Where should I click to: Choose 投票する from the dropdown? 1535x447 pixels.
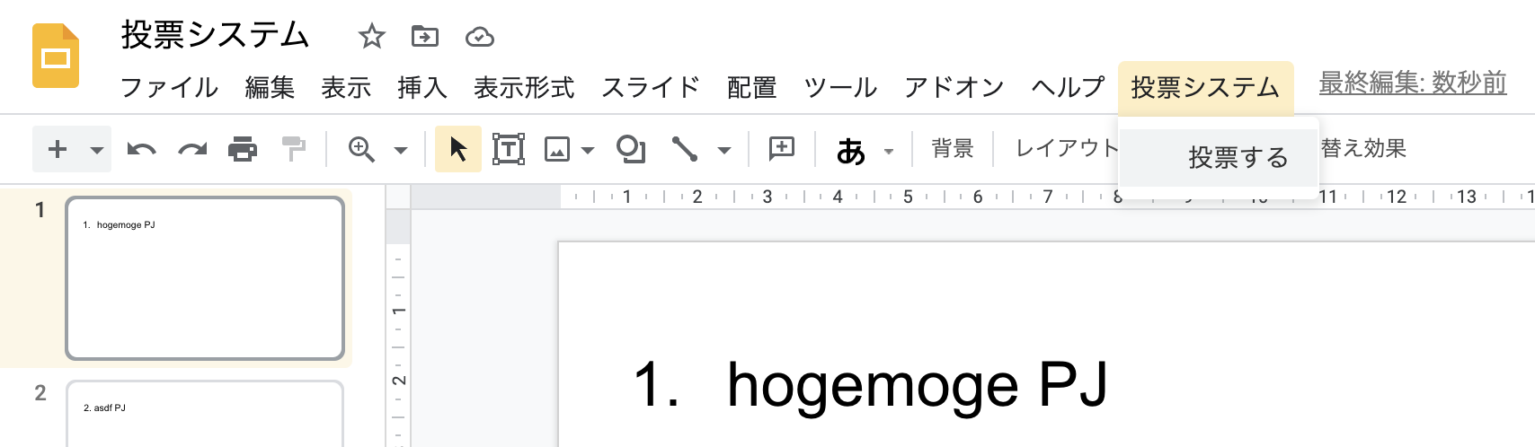[x=1219, y=158]
